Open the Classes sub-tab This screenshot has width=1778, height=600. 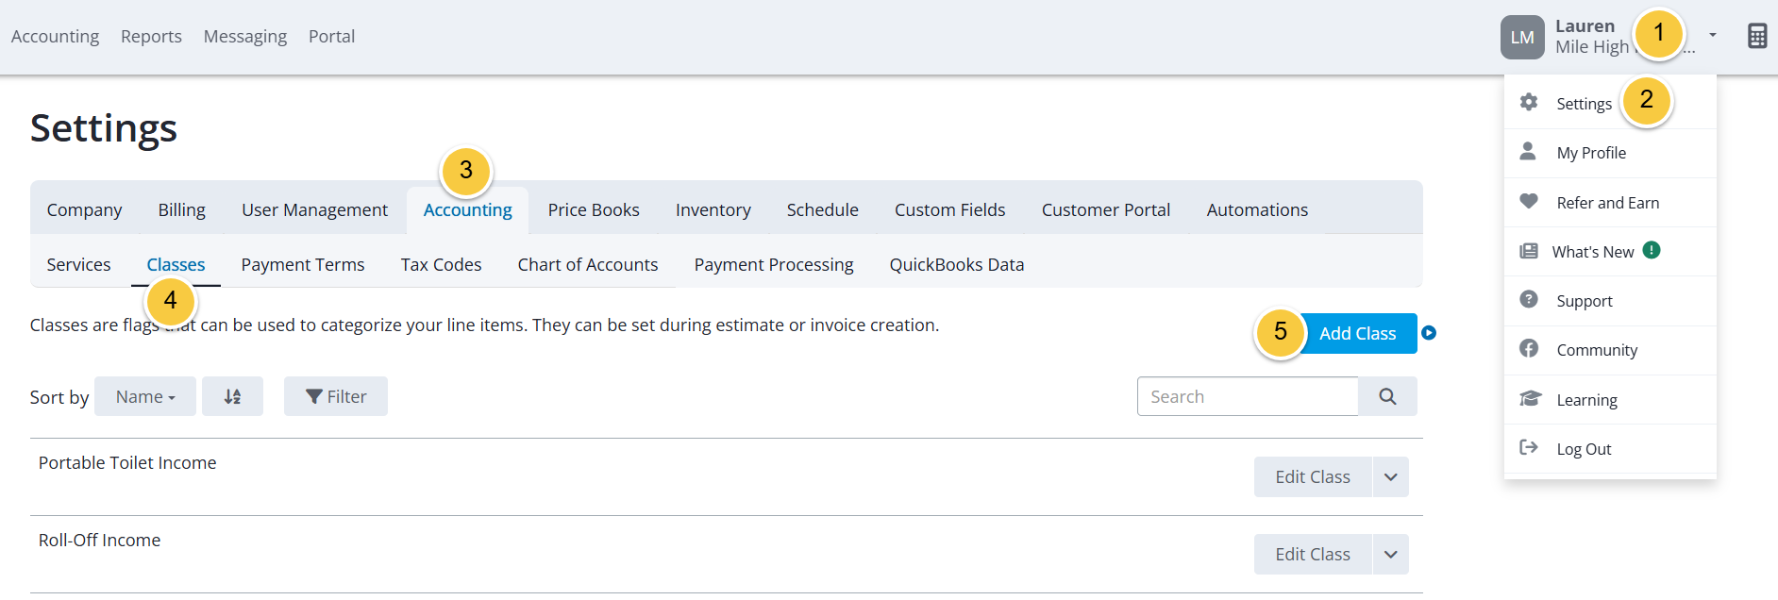click(176, 264)
